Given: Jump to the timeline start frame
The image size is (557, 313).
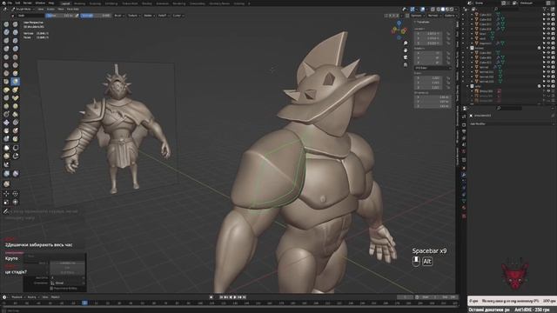Looking at the screenshot, I should (x=221, y=297).
